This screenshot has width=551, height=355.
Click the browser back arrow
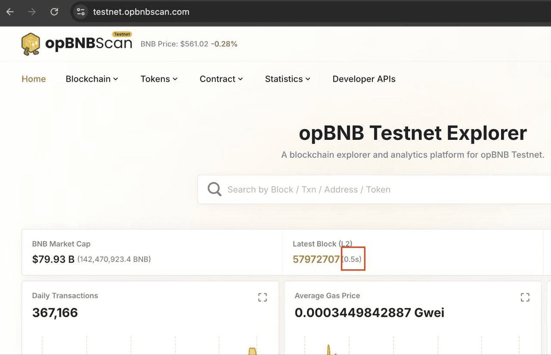pos(10,12)
